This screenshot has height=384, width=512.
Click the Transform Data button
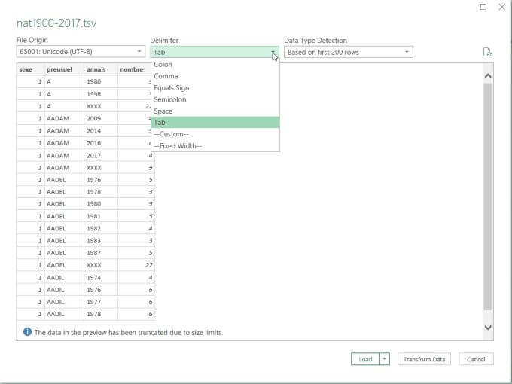424,359
